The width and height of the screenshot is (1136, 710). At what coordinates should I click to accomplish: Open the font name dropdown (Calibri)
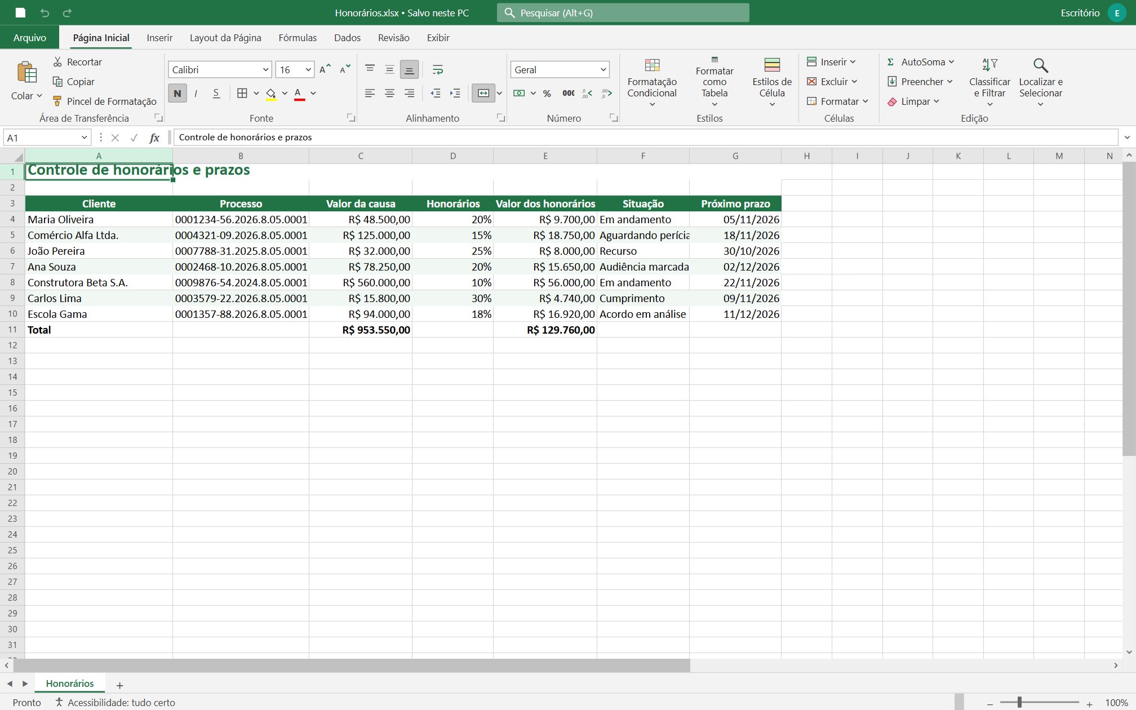[265, 69]
